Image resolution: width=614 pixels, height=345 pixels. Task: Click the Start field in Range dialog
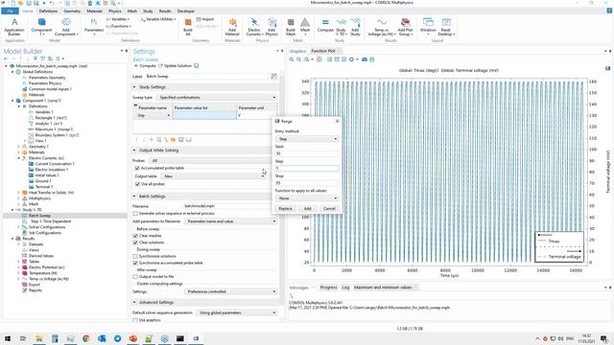306,153
